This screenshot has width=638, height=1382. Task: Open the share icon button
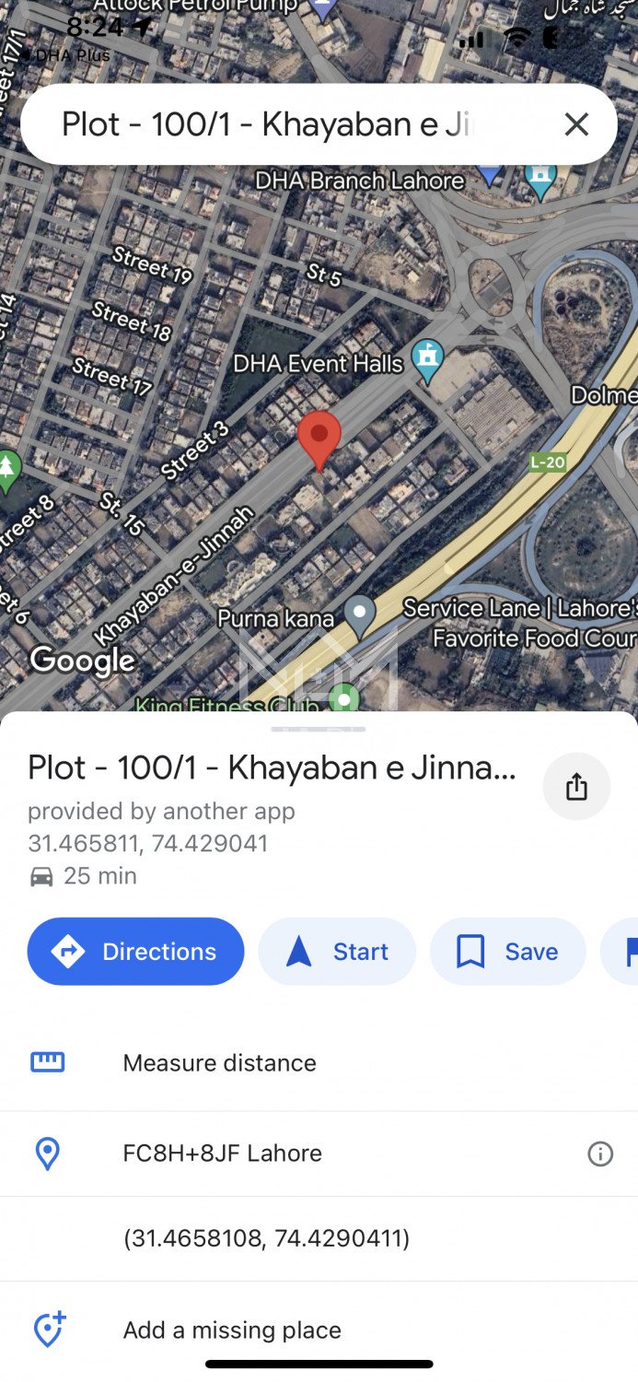click(576, 786)
